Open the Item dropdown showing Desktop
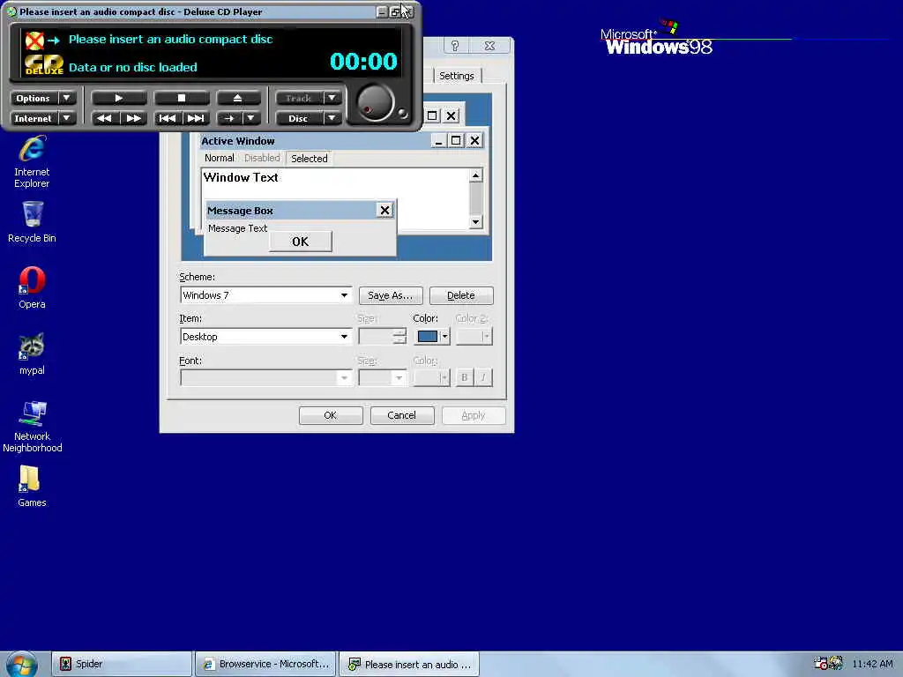Screen dimensions: 903x677 tap(265, 337)
